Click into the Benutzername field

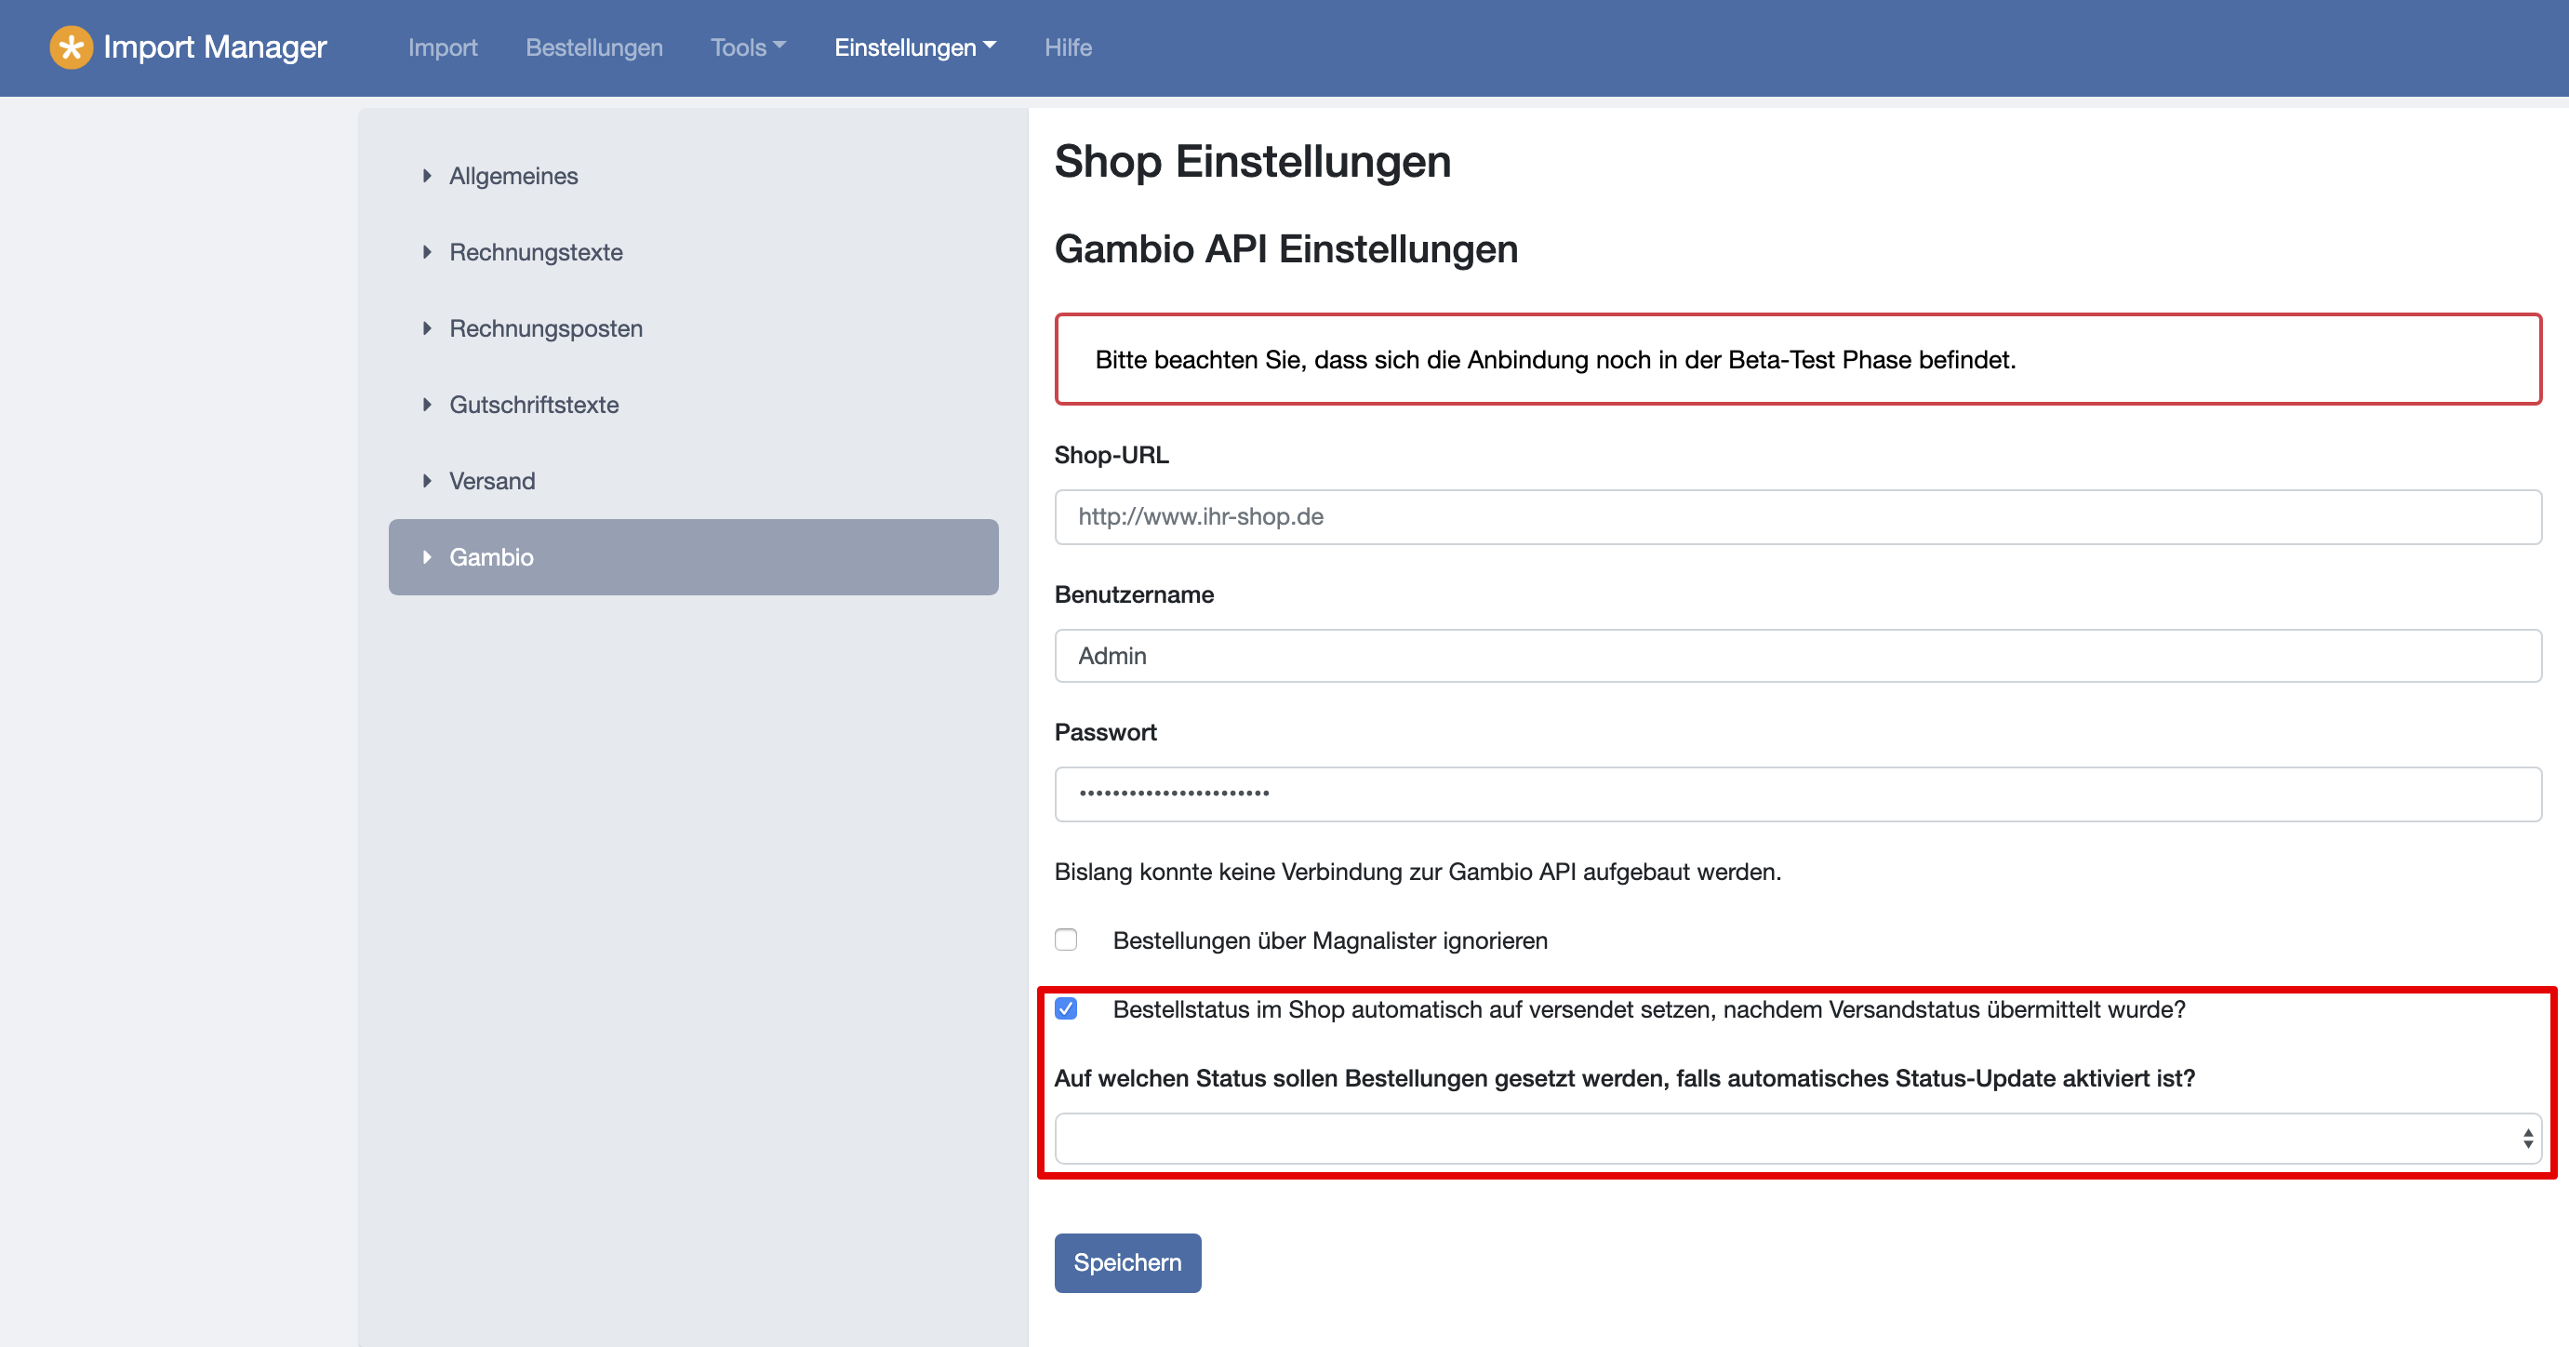click(x=1797, y=656)
